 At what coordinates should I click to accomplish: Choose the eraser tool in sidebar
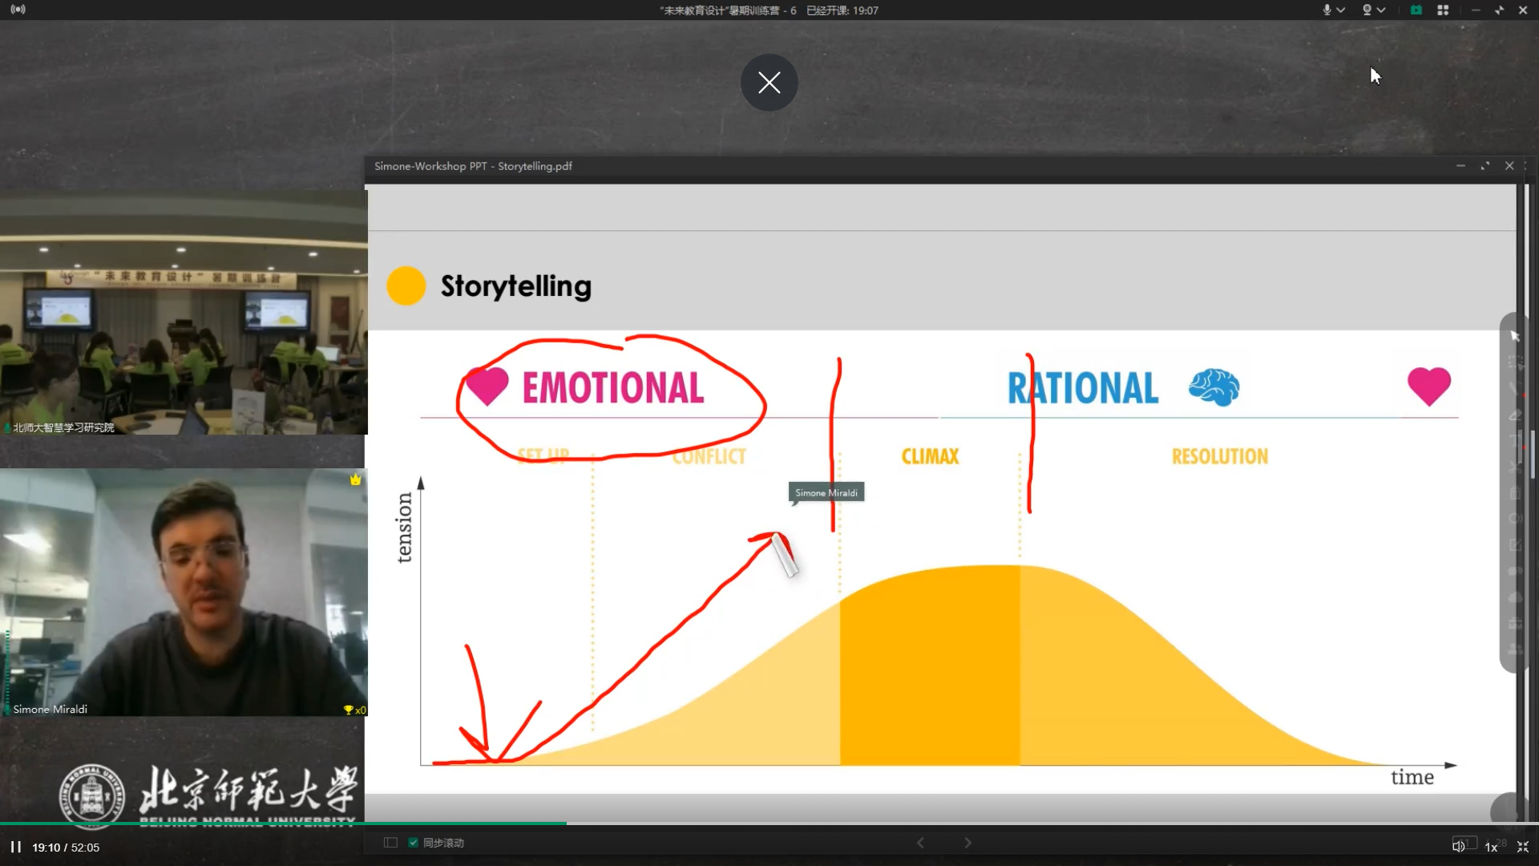tap(1514, 415)
